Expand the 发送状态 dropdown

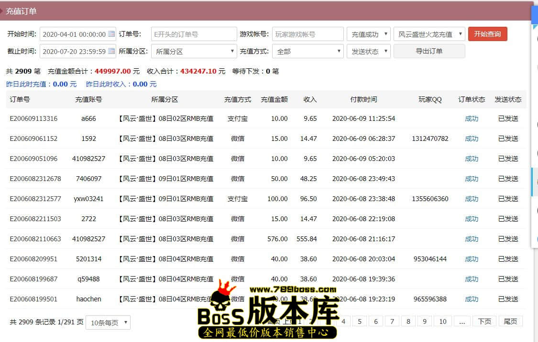368,51
